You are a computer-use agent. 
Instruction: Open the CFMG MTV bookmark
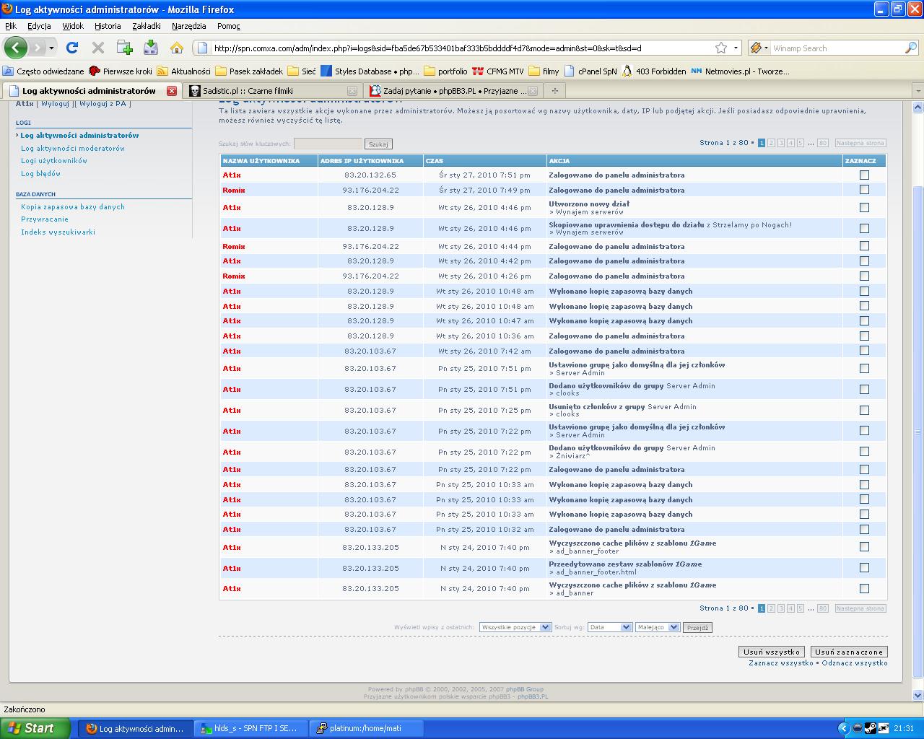(498, 71)
